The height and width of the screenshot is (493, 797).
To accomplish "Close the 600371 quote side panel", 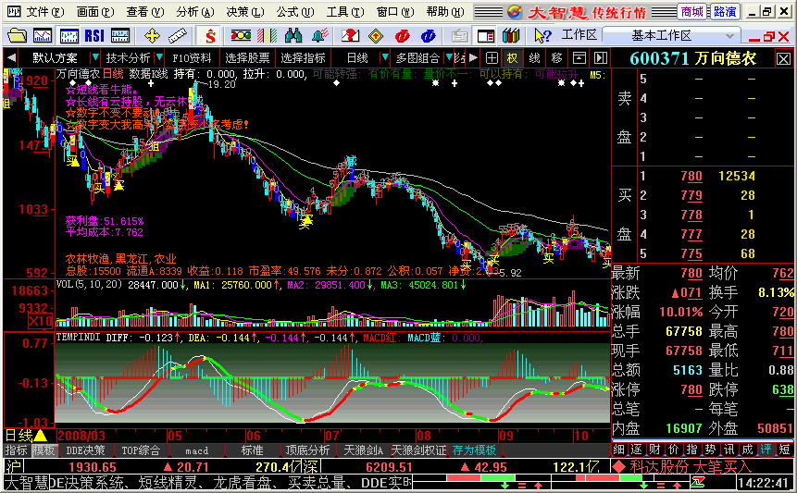I will coord(783,59).
